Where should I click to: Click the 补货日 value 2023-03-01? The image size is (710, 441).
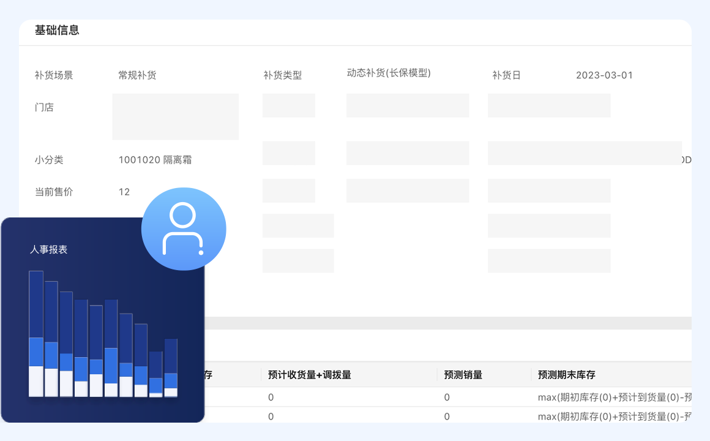click(x=604, y=75)
